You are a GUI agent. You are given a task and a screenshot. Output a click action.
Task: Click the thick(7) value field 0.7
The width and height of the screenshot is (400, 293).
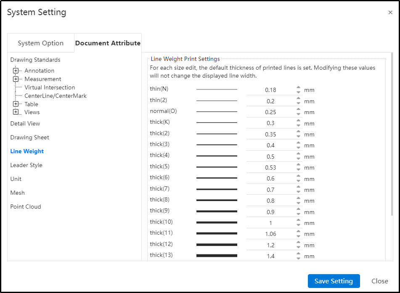tap(271, 190)
